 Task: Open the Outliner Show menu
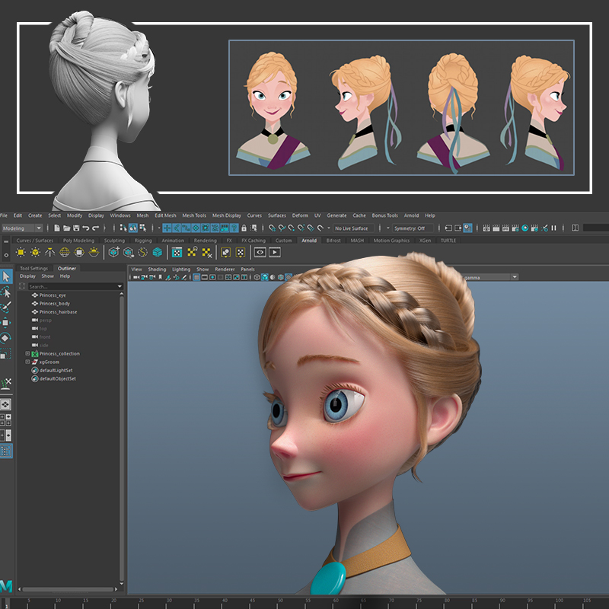48,276
